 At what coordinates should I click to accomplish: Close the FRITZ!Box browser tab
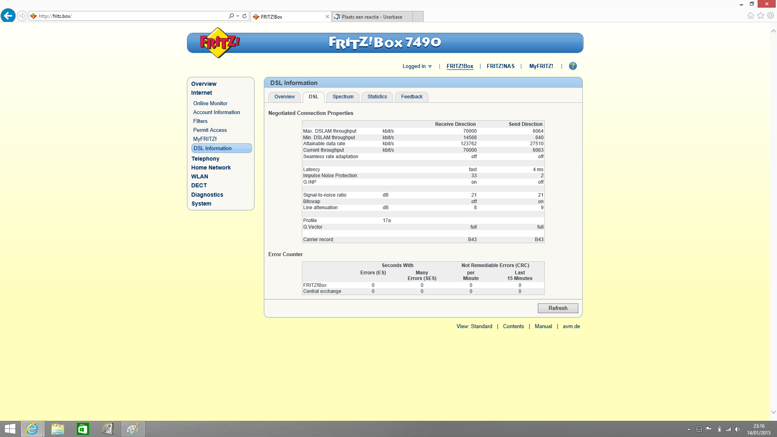pos(327,17)
